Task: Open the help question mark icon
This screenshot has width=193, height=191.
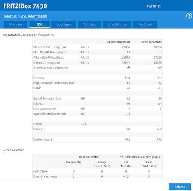Action: point(189,16)
